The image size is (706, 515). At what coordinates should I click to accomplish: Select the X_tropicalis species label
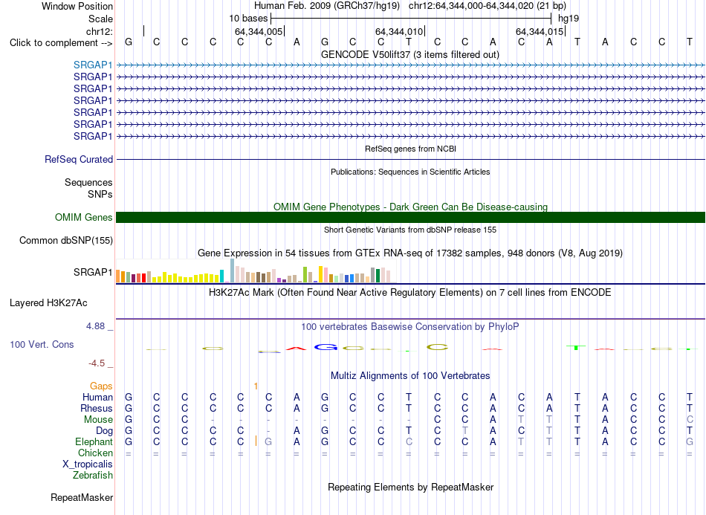(x=88, y=464)
